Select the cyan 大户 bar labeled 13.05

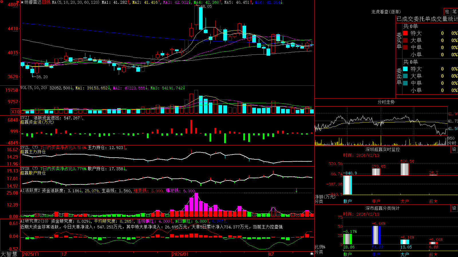pos(405,242)
